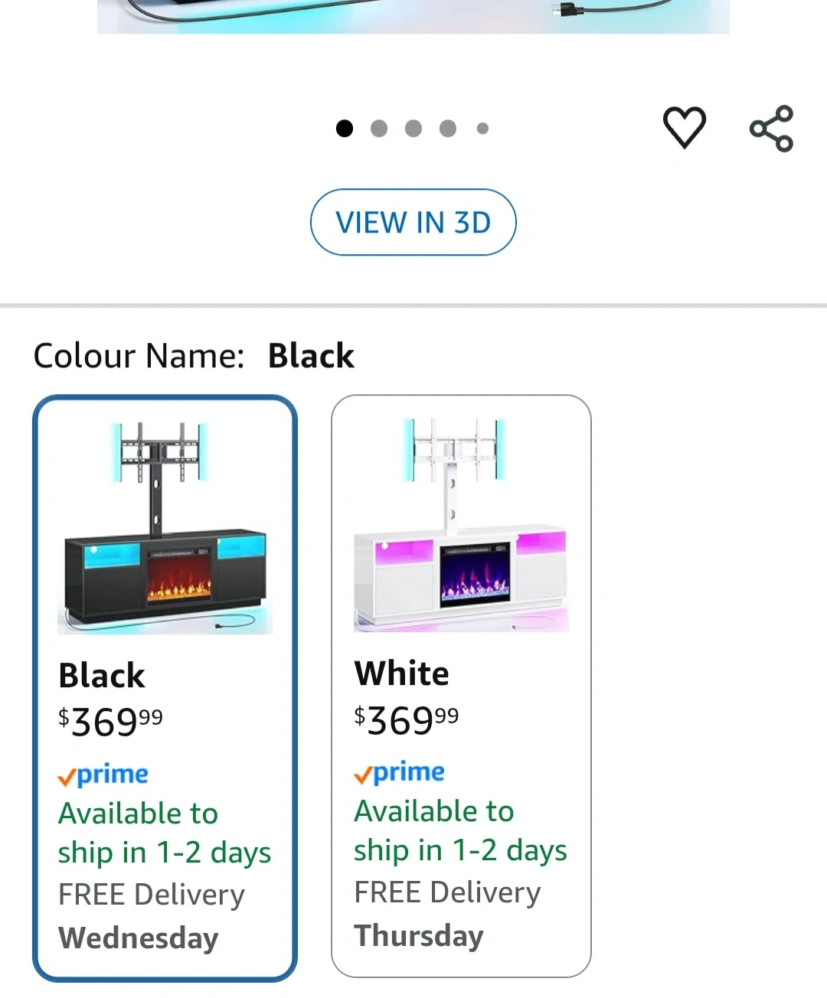Jump to the second image carousel dot
Viewport: 827px width, 998px height.
[379, 129]
